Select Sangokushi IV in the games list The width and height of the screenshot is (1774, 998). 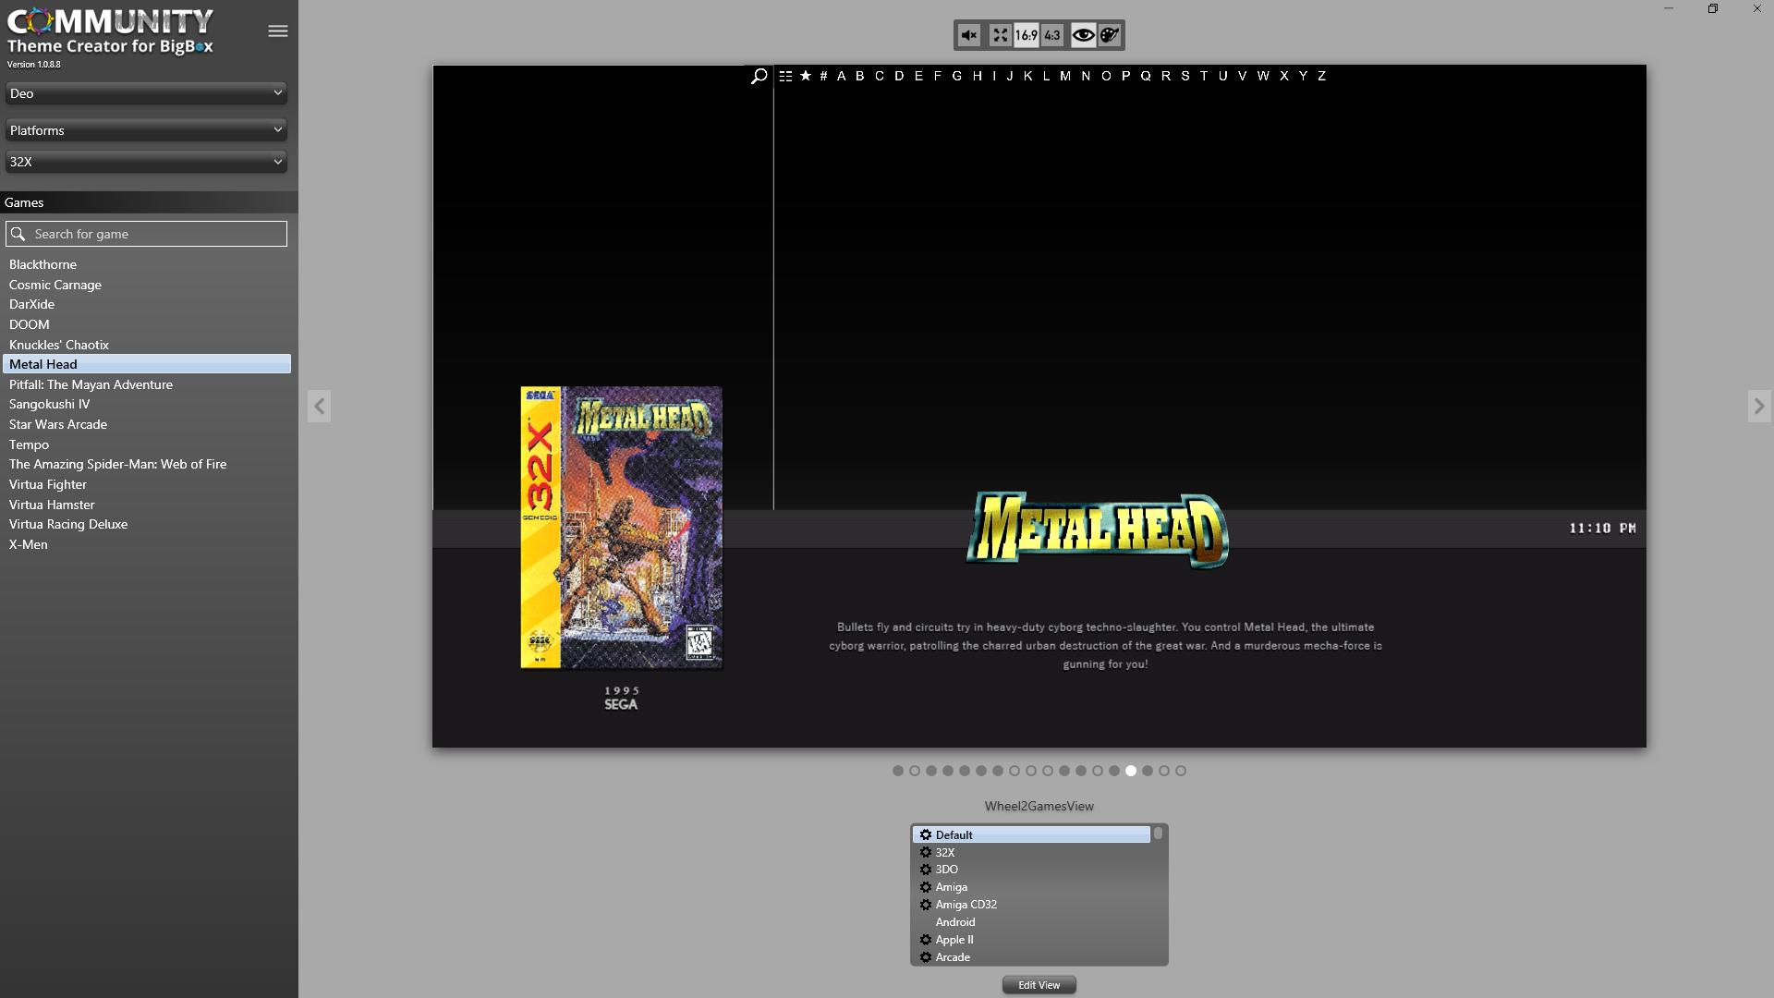(x=146, y=404)
